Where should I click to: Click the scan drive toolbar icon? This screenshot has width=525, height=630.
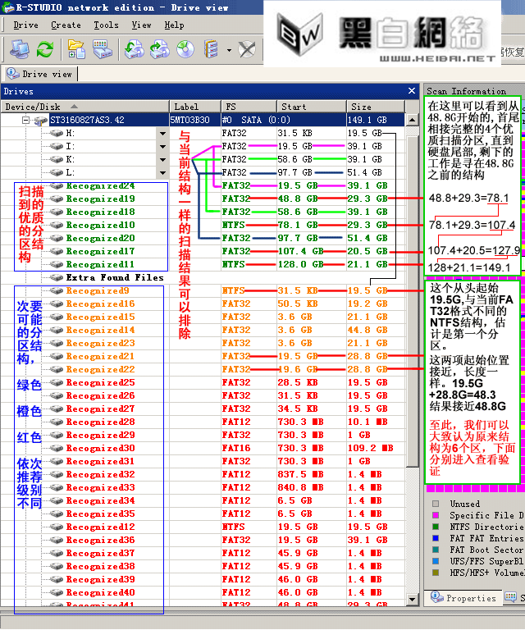click(102, 49)
